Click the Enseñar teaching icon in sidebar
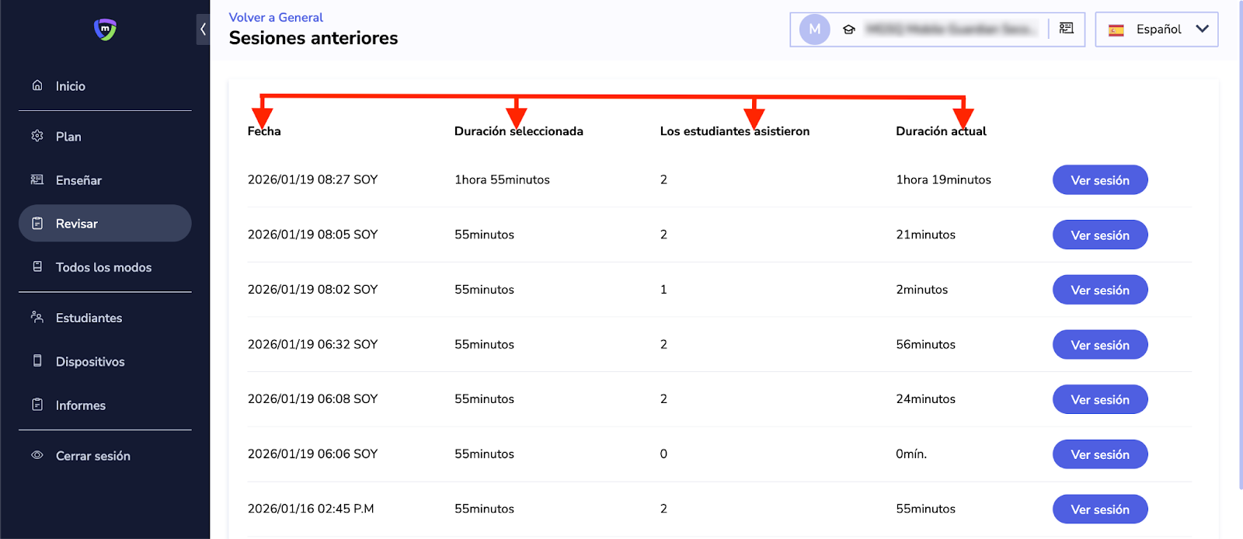 37,179
